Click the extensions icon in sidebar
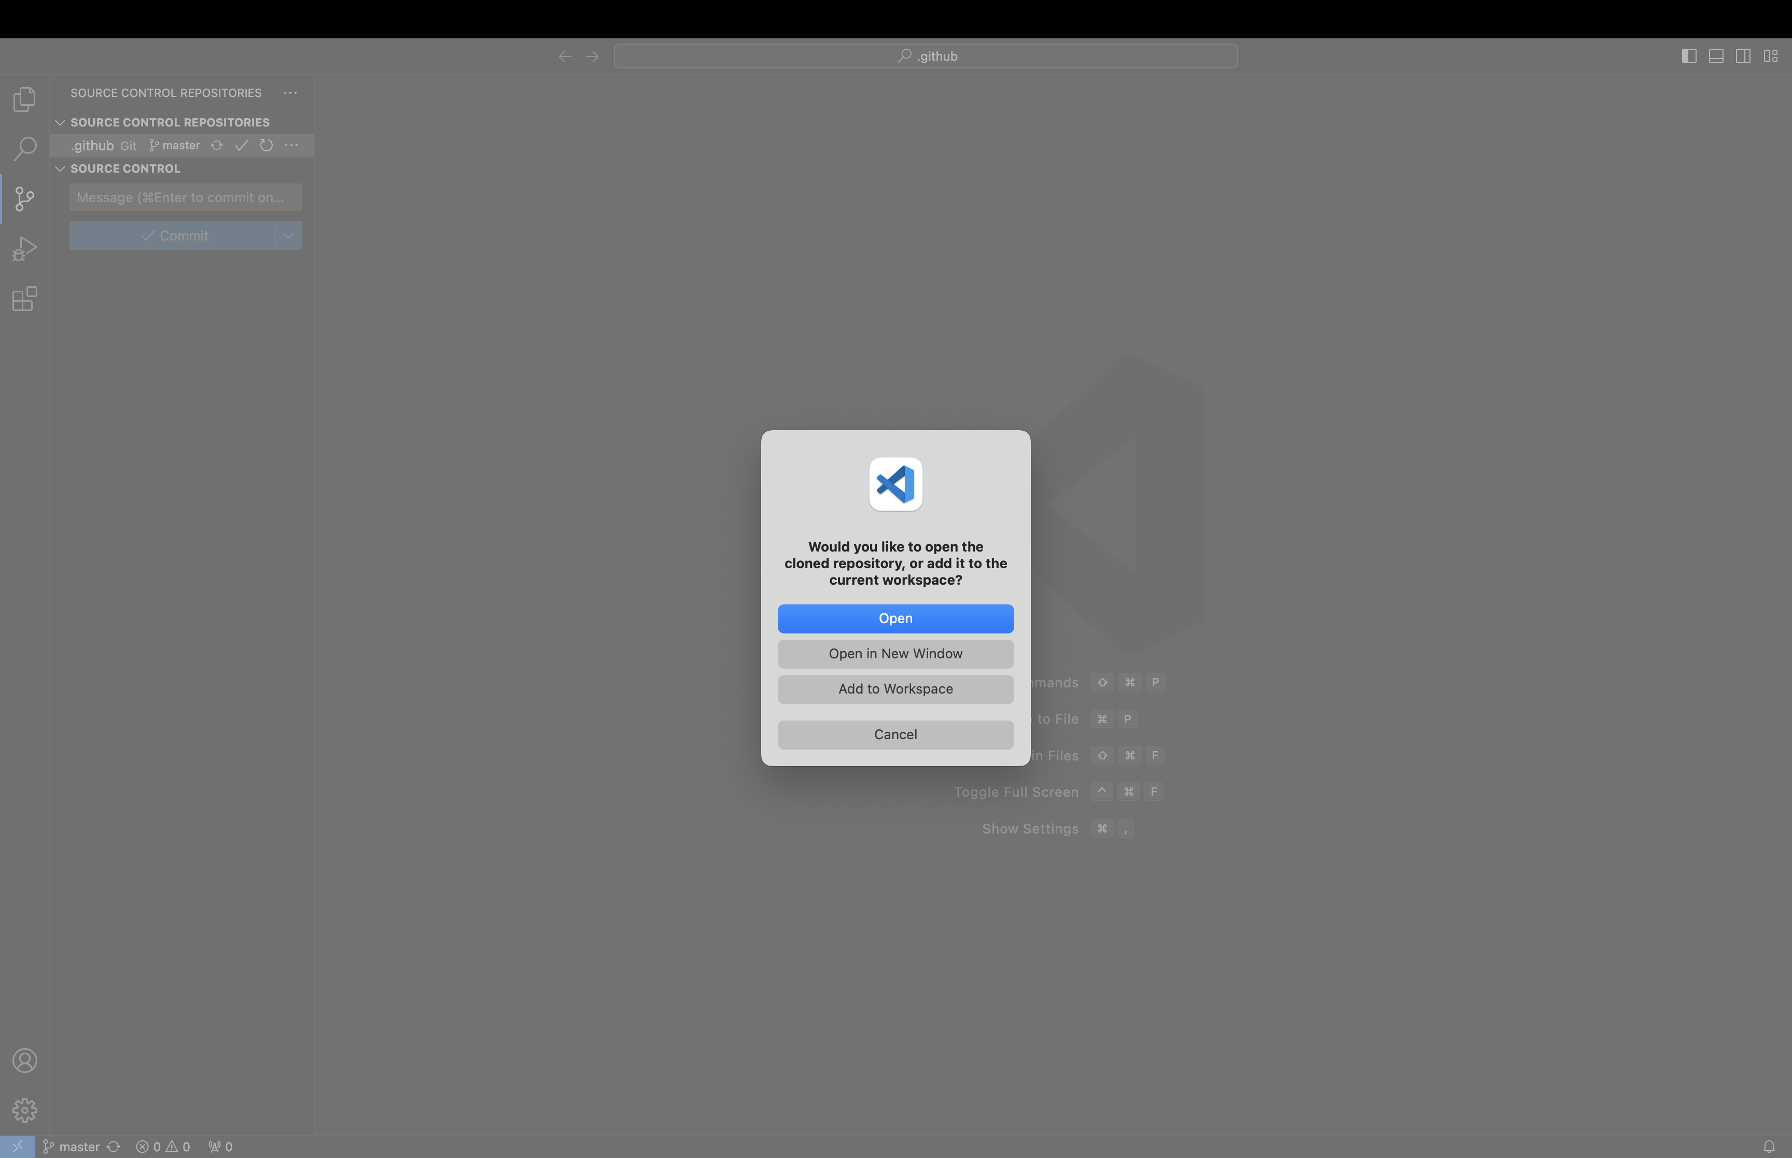The width and height of the screenshot is (1792, 1158). (25, 298)
